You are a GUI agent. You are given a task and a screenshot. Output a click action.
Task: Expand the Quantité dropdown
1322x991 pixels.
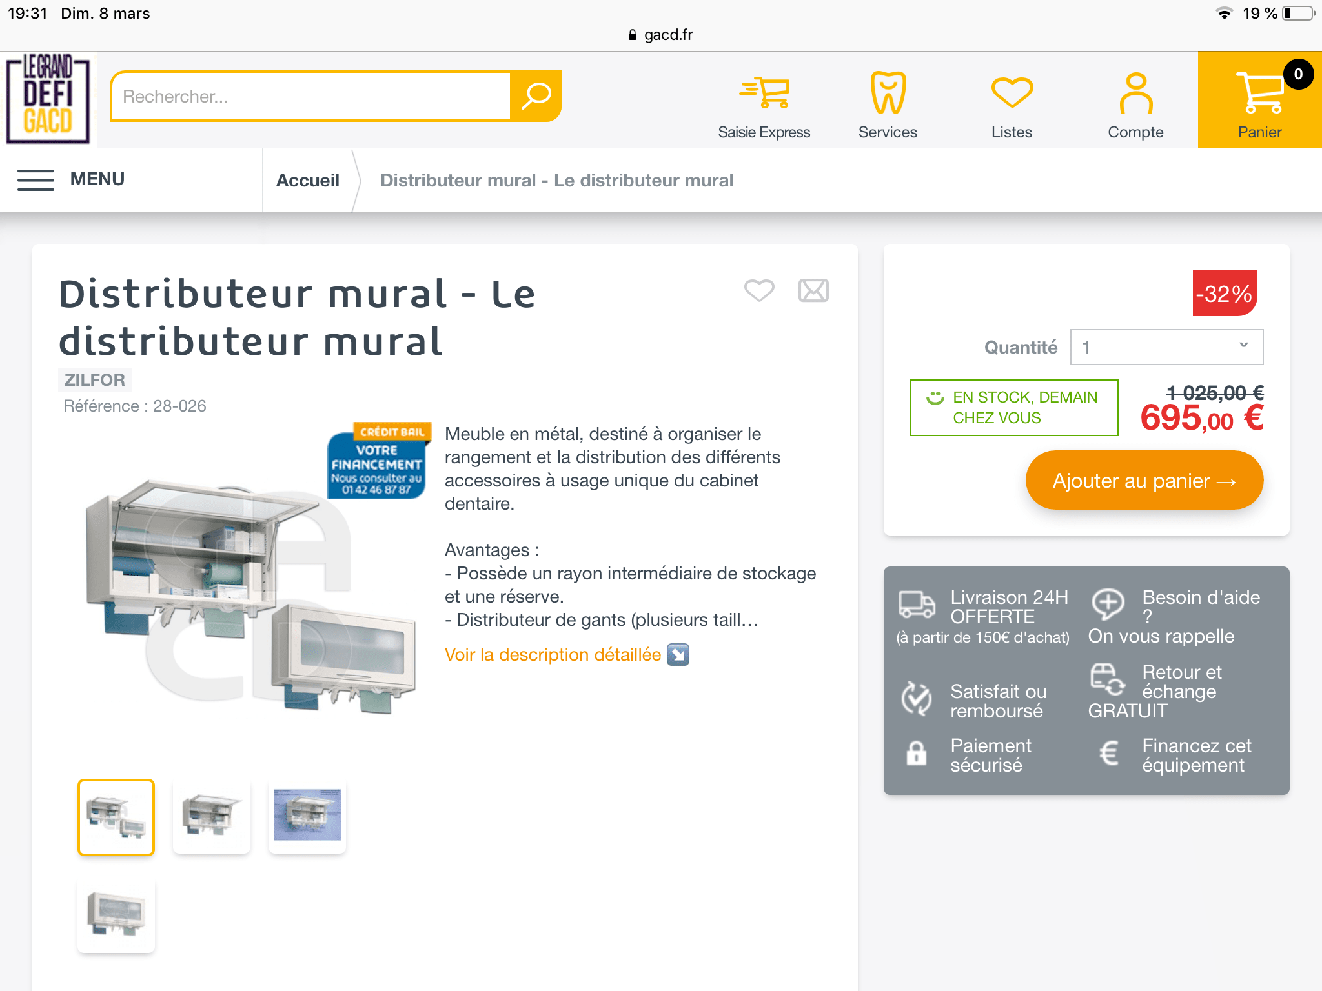click(1166, 347)
